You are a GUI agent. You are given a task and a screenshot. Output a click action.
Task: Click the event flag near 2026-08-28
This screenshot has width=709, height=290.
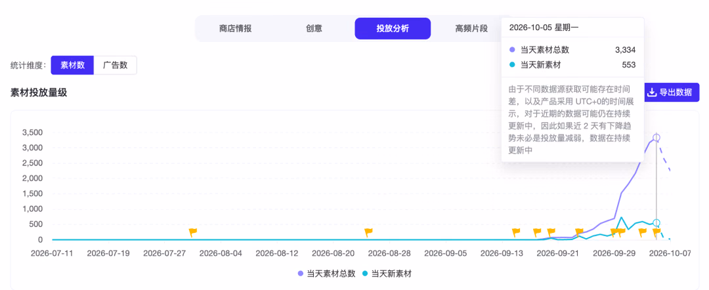(368, 233)
